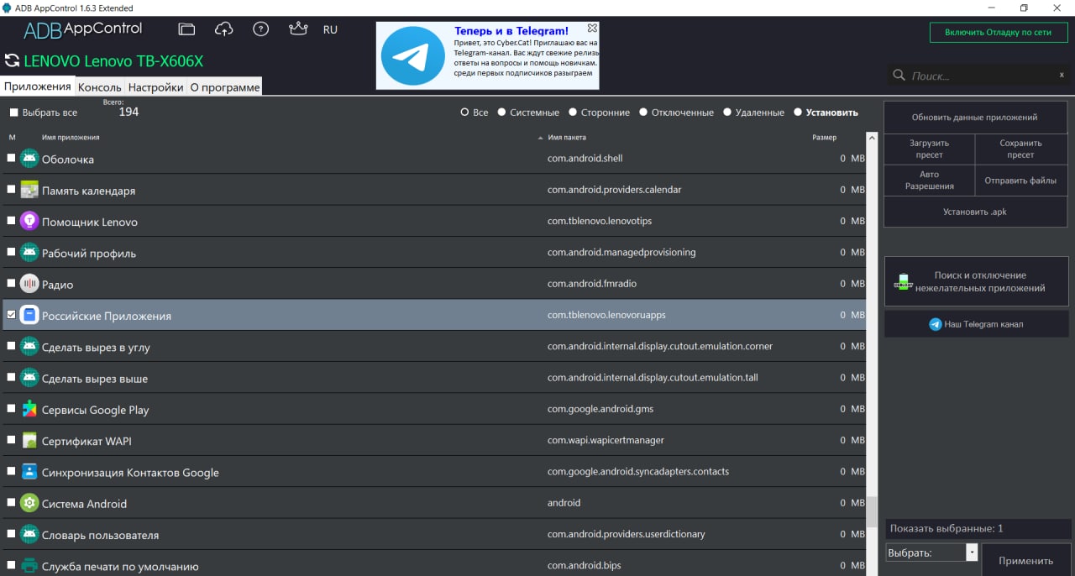Click the Имя приложения column header
Viewport: 1075px width, 576px height.
(71, 138)
